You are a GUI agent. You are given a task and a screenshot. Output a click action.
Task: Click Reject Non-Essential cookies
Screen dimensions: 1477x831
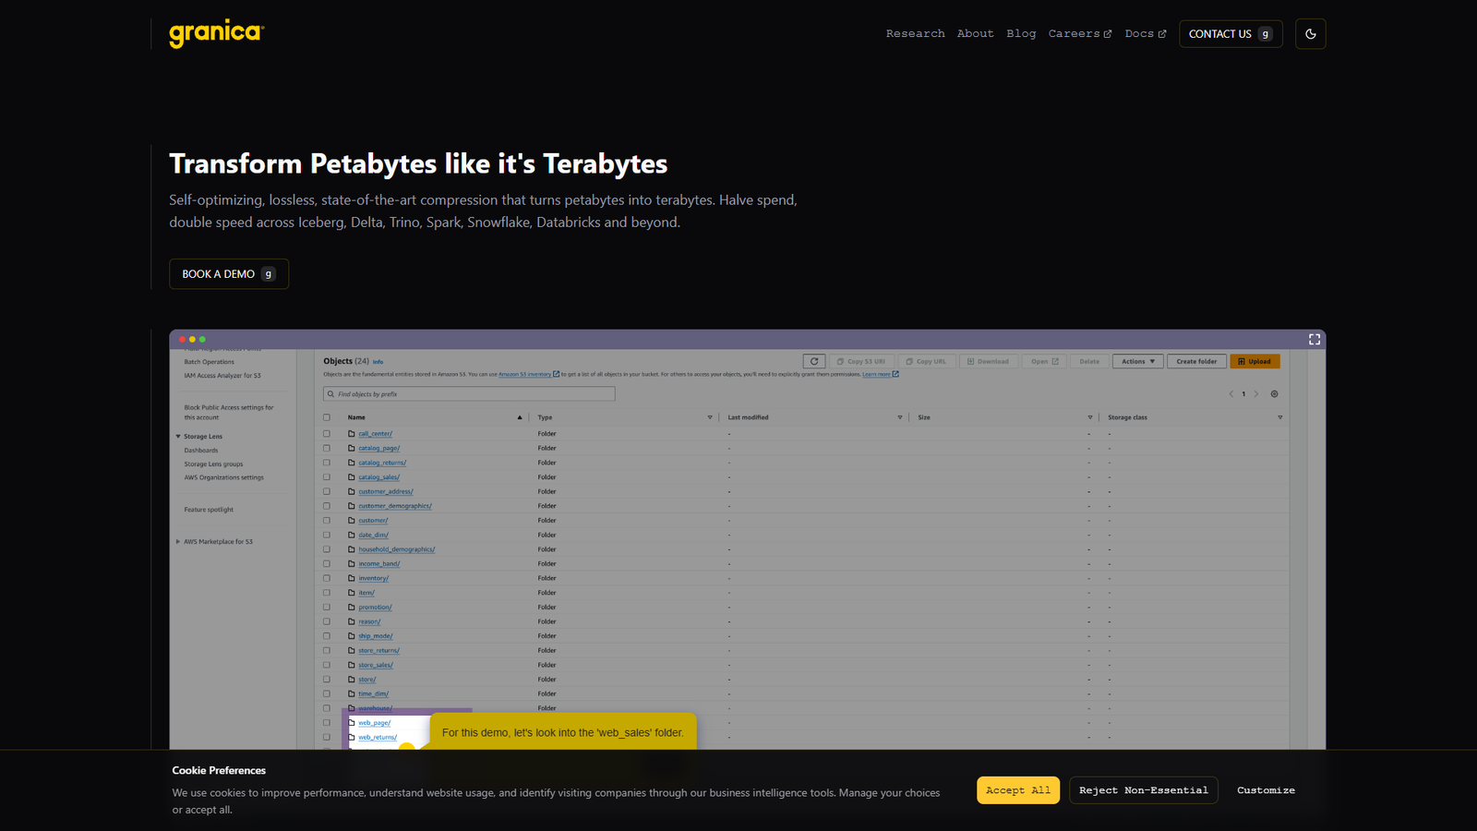tap(1144, 790)
